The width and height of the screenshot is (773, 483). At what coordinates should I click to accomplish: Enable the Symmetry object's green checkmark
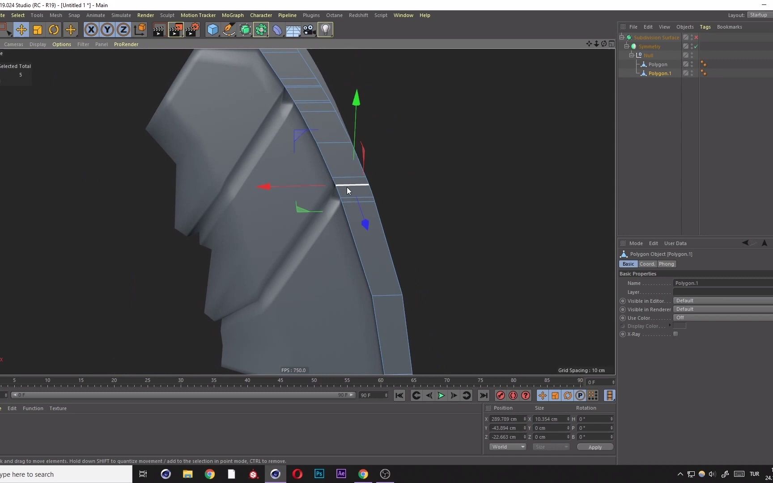click(x=695, y=46)
